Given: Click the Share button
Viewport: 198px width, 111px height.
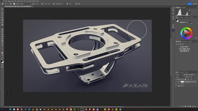Looking at the screenshot, I should click(x=190, y=4).
